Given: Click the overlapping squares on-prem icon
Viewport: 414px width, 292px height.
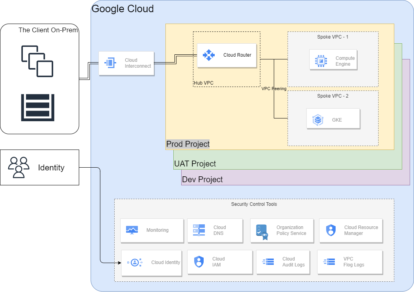Looking at the screenshot, I should tap(37, 61).
